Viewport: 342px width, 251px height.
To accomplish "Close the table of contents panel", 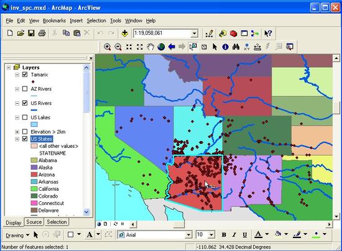I will pos(91,58).
